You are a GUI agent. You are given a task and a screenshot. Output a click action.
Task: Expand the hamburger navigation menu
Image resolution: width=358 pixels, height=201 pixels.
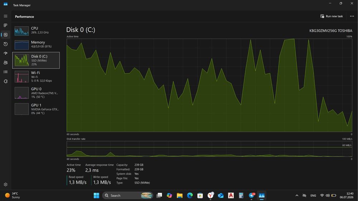pyautogui.click(x=5, y=16)
